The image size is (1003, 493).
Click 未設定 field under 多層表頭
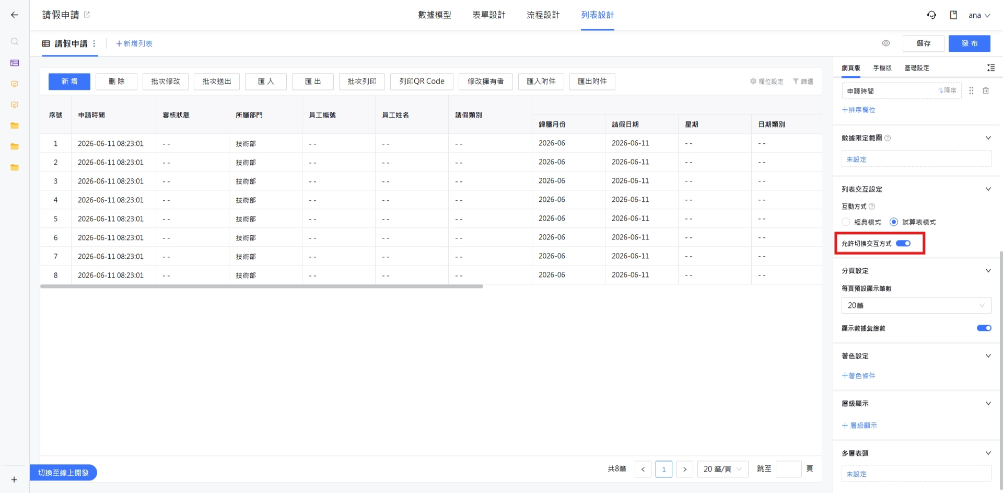point(916,474)
